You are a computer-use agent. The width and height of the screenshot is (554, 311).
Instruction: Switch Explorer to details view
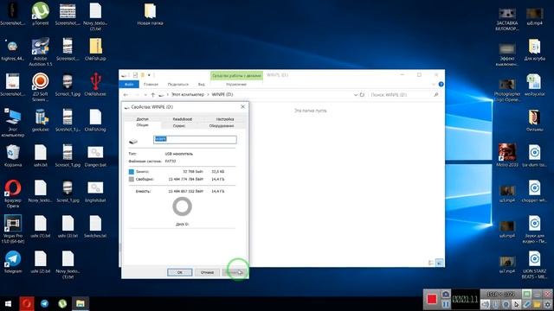pyautogui.click(x=431, y=263)
